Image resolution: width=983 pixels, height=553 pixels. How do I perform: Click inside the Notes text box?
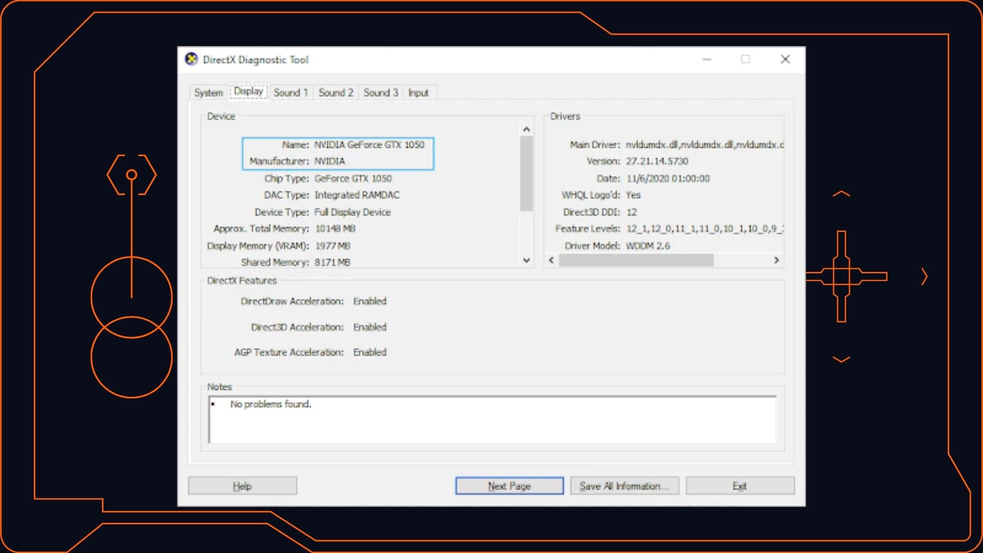click(x=492, y=419)
